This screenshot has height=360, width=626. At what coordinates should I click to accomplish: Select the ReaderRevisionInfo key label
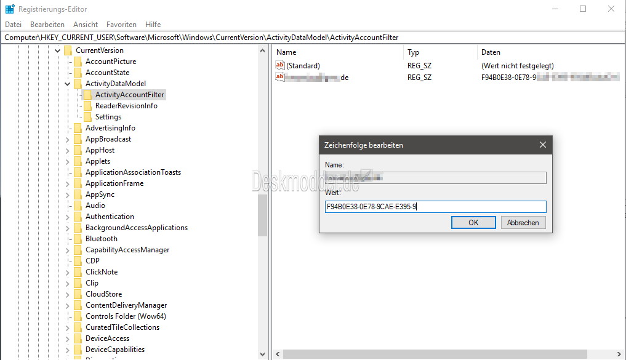tap(126, 106)
